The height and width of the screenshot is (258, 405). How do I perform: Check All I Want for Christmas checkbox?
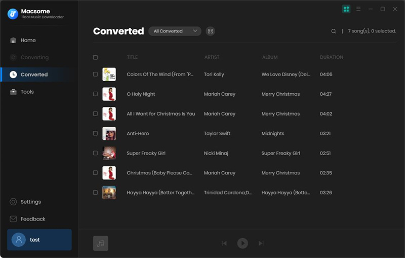tap(95, 114)
